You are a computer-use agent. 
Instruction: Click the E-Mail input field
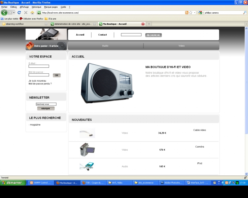click(x=39, y=66)
